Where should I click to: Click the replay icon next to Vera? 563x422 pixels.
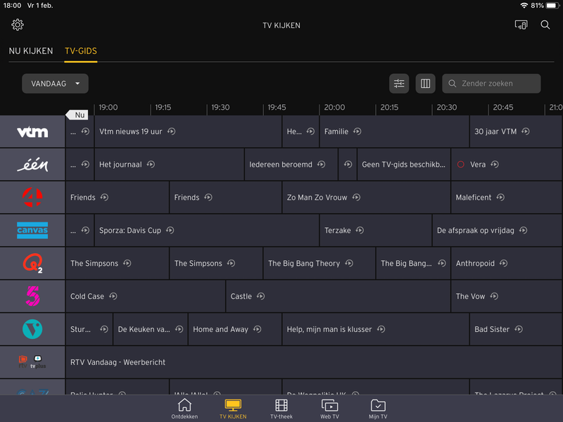click(495, 165)
